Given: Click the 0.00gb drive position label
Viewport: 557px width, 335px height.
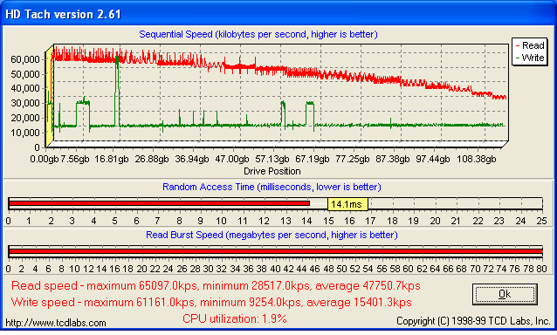Looking at the screenshot, I should [x=44, y=159].
